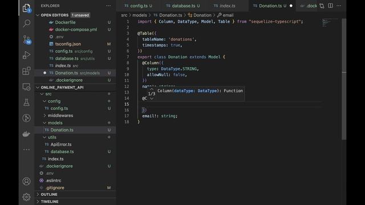This screenshot has width=365, height=205.
Task: Click the src breadcrumb
Action: 124,15
